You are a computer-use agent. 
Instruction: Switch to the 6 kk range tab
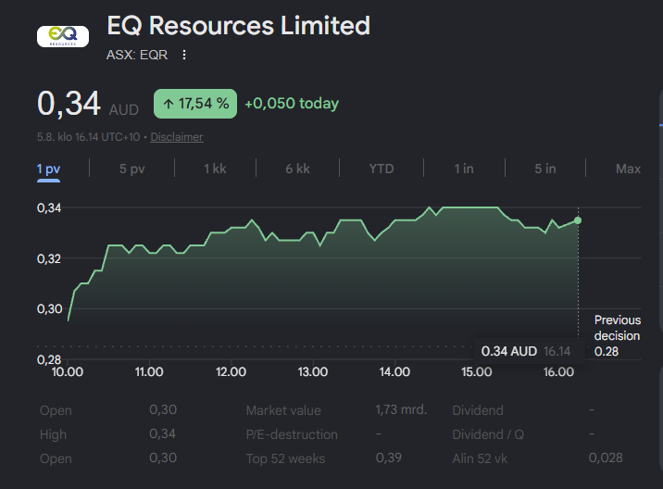(297, 169)
